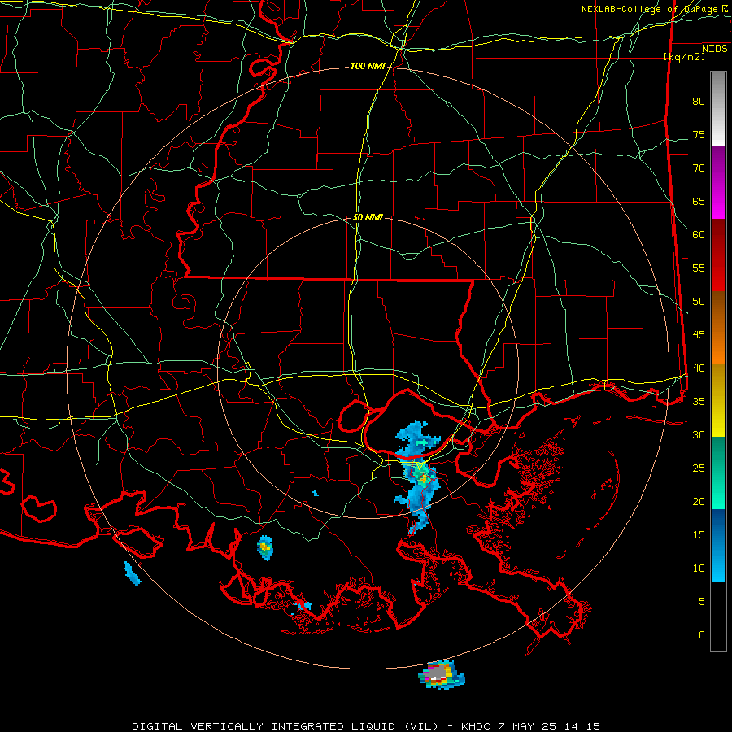Click the kg/m2 units label

[684, 57]
